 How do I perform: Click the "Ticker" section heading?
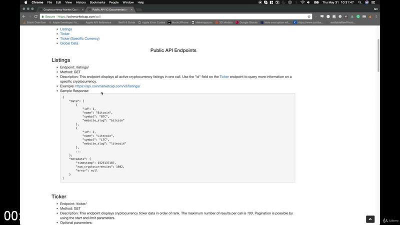[x=59, y=196]
